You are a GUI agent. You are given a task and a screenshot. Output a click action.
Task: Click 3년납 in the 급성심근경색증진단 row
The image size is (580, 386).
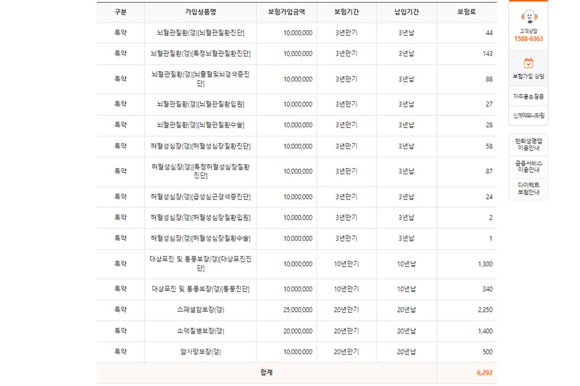pos(406,197)
